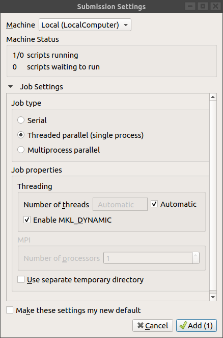The height and width of the screenshot is (338, 223).
Task: Click the scrollbar down arrow in Job Settings
Action: coord(213,297)
